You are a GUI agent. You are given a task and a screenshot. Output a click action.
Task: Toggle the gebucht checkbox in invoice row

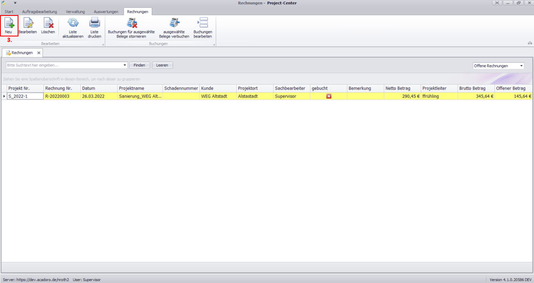point(329,96)
